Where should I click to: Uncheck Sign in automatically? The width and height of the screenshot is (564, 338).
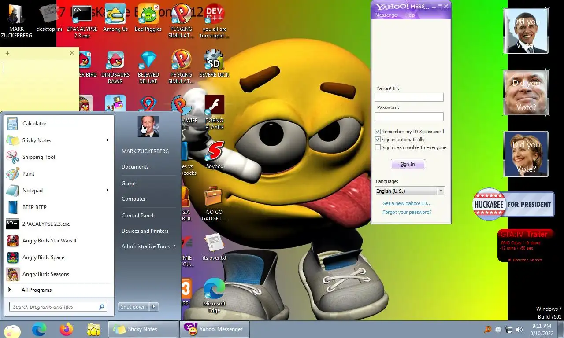pyautogui.click(x=378, y=140)
